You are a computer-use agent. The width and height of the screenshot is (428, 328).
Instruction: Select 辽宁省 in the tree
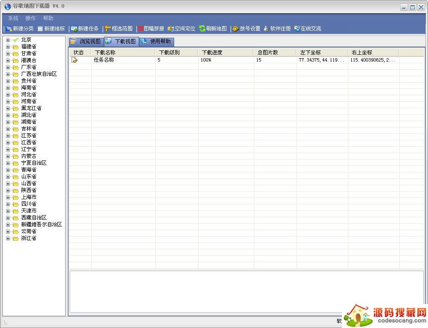(x=29, y=149)
